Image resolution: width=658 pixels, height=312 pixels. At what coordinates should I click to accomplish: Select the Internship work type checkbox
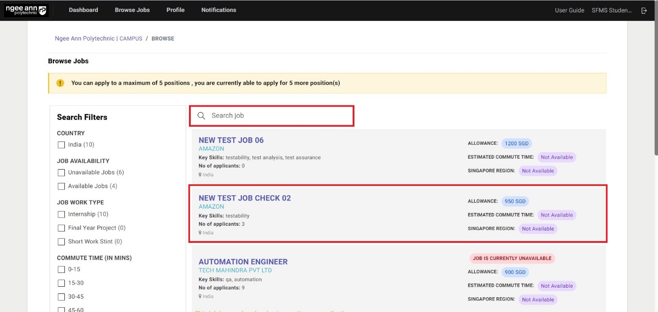click(61, 214)
